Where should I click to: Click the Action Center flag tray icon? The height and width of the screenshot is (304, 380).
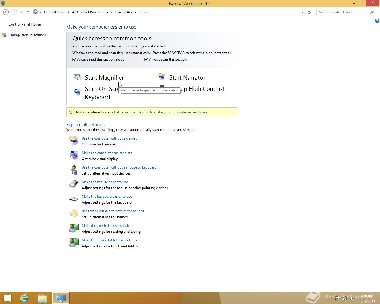(x=338, y=298)
